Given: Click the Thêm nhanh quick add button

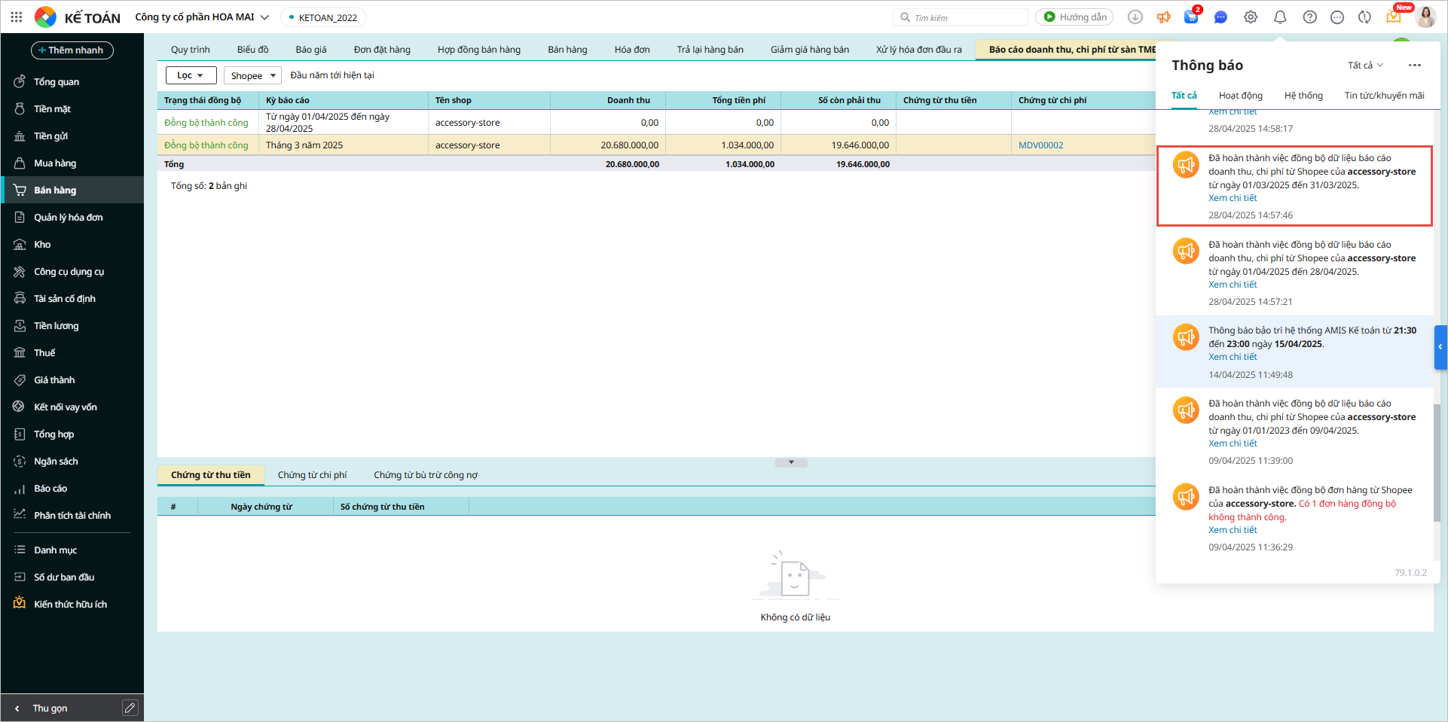Looking at the screenshot, I should (x=72, y=50).
